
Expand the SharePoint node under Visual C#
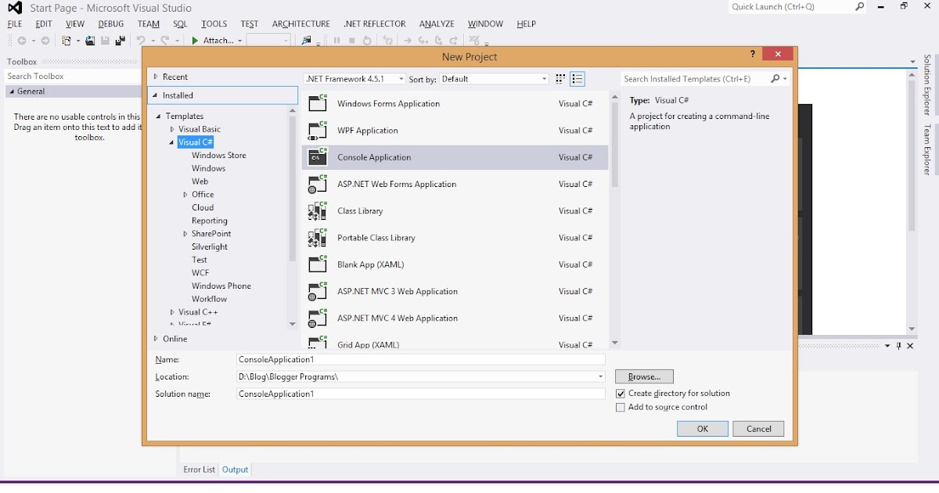pyautogui.click(x=185, y=234)
